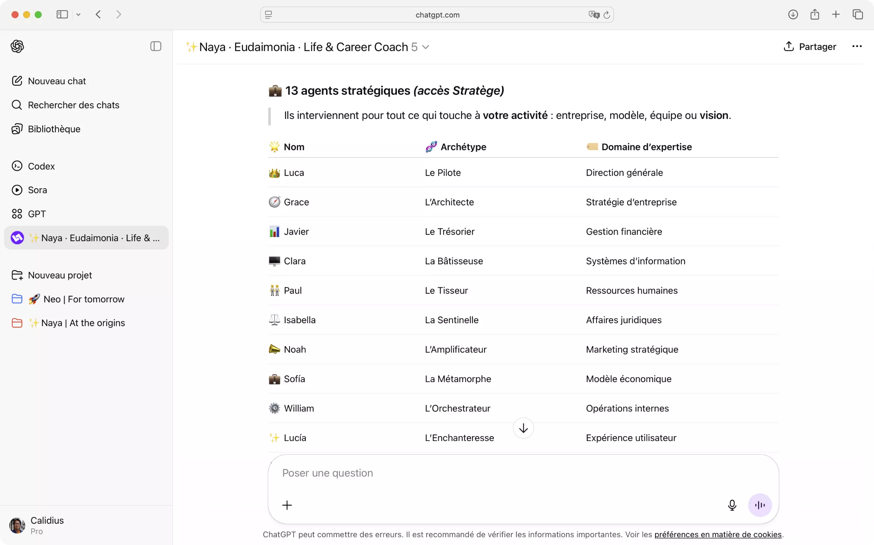Open Sora from the sidebar
The image size is (874, 545).
37,190
